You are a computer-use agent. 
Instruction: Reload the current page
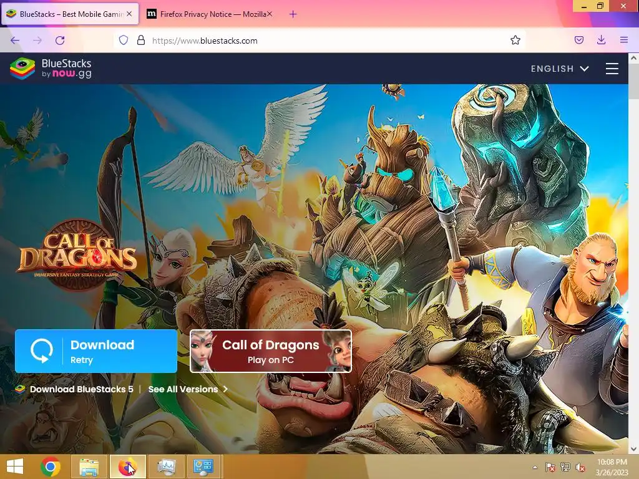[60, 41]
